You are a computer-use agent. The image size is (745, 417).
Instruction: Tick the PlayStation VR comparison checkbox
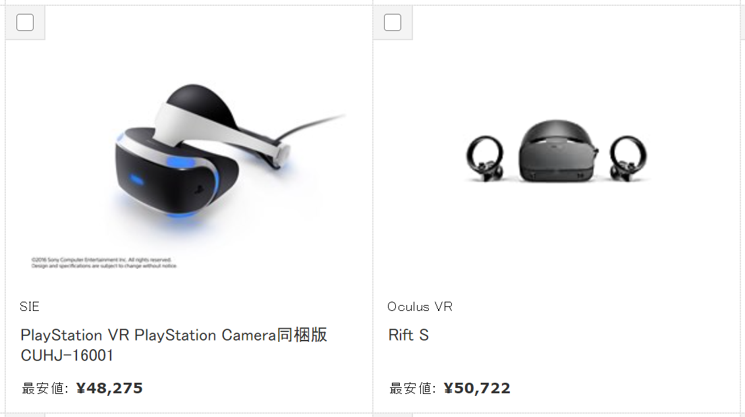[x=25, y=22]
